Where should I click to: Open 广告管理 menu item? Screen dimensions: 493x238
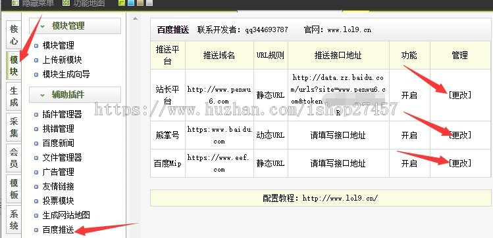point(58,172)
